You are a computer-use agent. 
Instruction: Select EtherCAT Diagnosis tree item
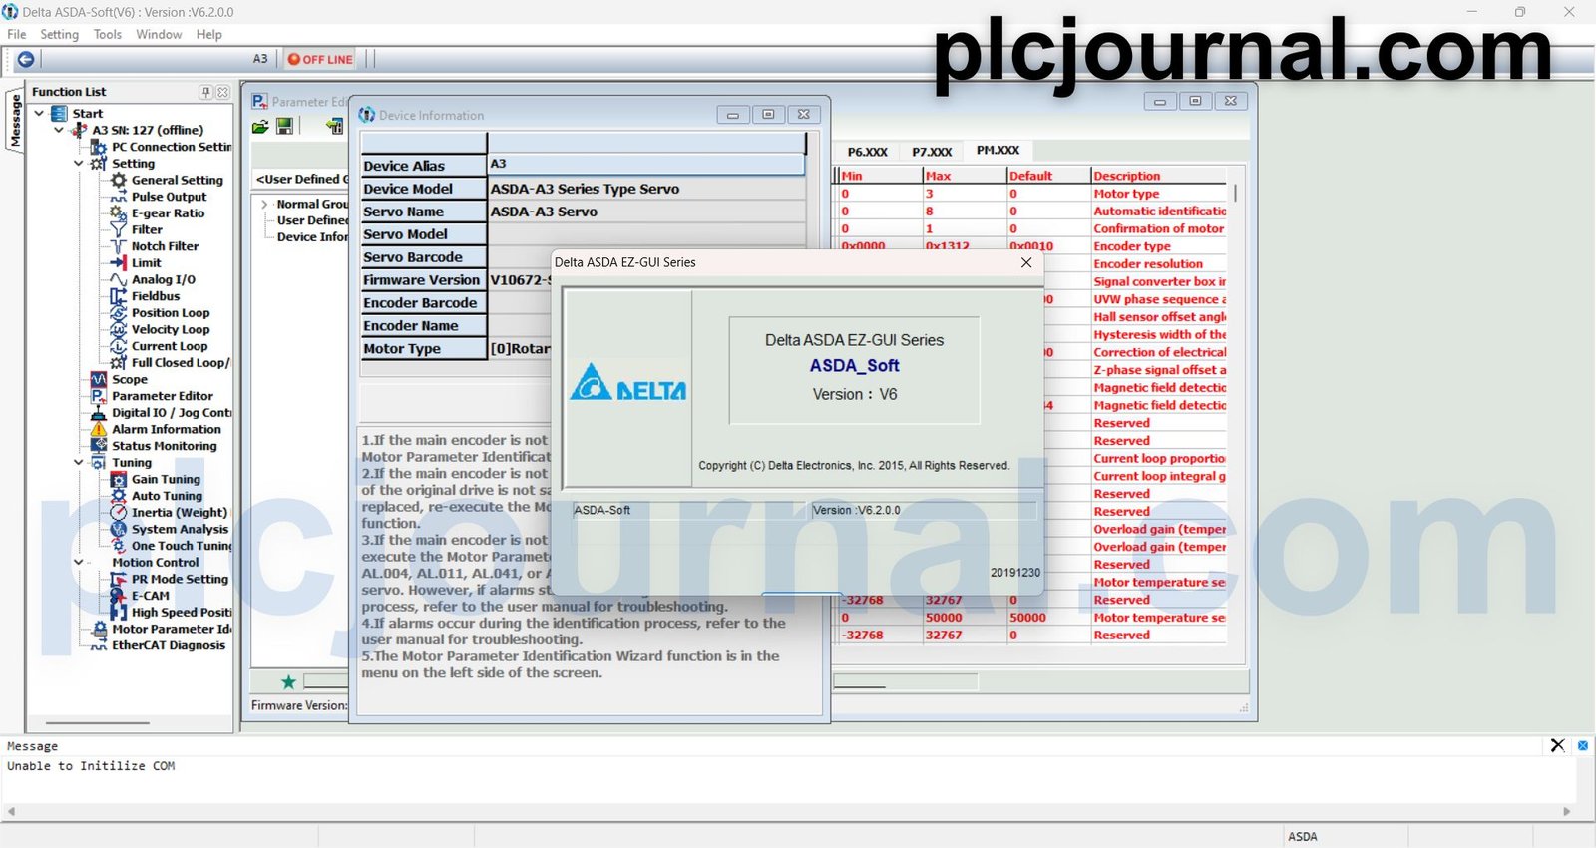pos(169,646)
